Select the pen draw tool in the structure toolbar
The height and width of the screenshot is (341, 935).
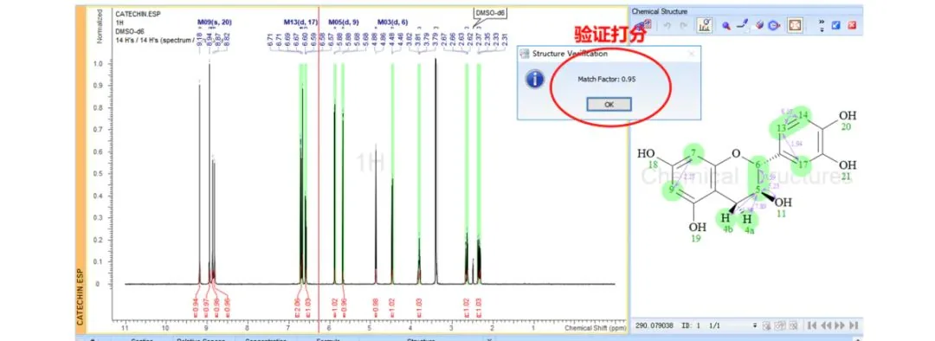[743, 24]
